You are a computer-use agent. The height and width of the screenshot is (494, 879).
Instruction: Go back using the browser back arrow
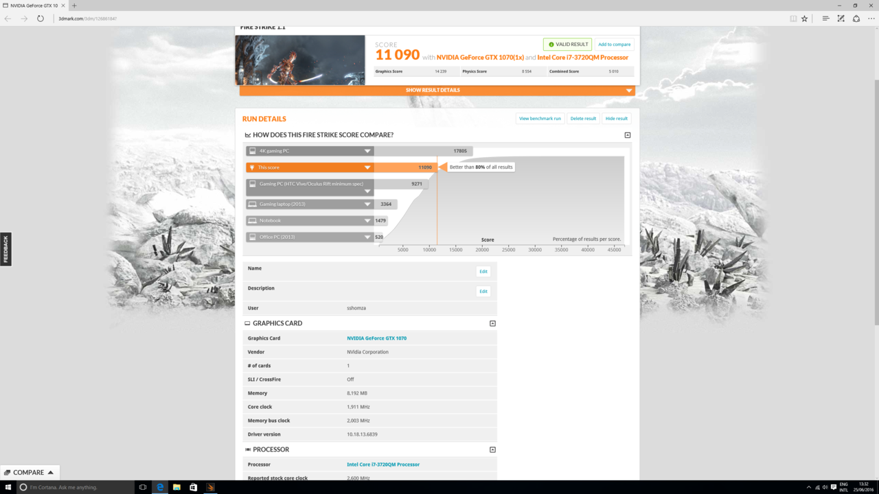(8, 19)
